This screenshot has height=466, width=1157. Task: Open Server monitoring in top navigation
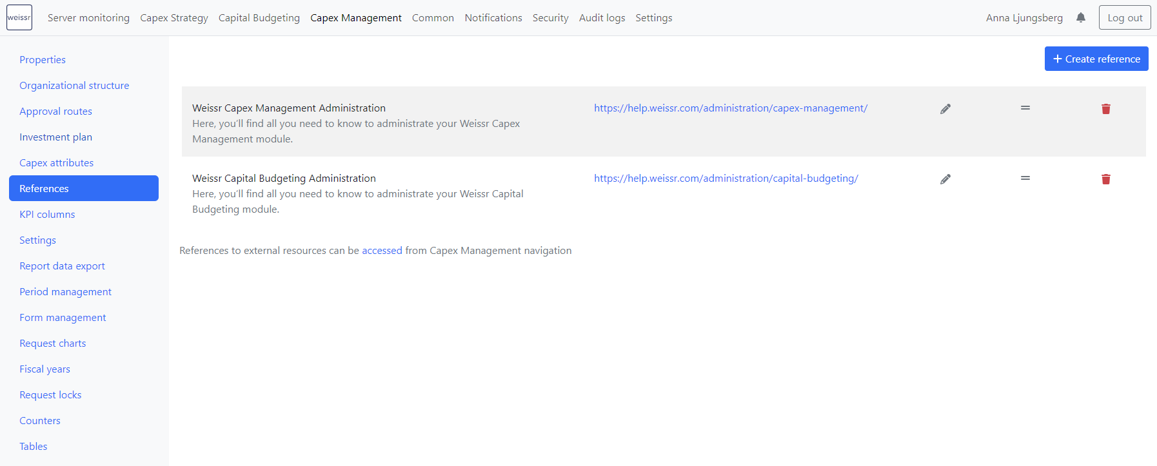[x=88, y=18]
